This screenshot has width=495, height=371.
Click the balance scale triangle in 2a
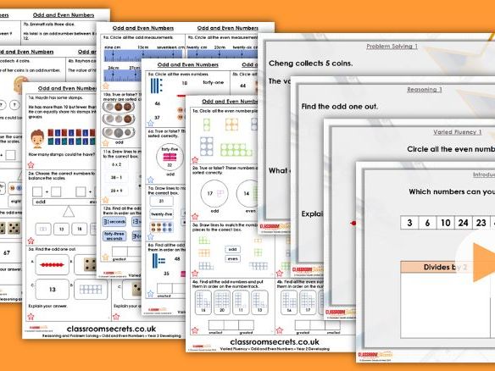pyautogui.click(x=69, y=212)
